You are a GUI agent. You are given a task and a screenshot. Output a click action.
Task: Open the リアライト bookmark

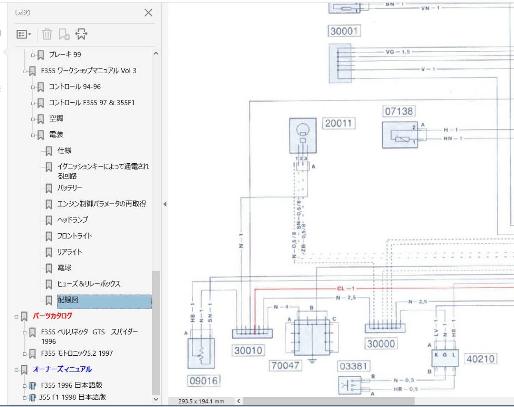(x=69, y=252)
